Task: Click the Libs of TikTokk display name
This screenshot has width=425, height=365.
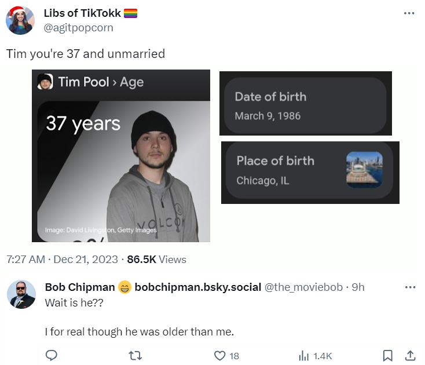Action: click(x=82, y=13)
